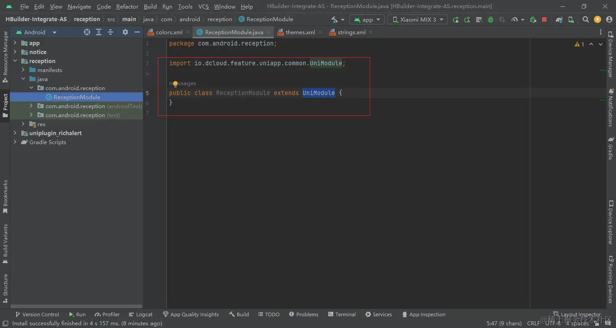Open the Xiaomi MIX 3 device dropdown

(418, 19)
